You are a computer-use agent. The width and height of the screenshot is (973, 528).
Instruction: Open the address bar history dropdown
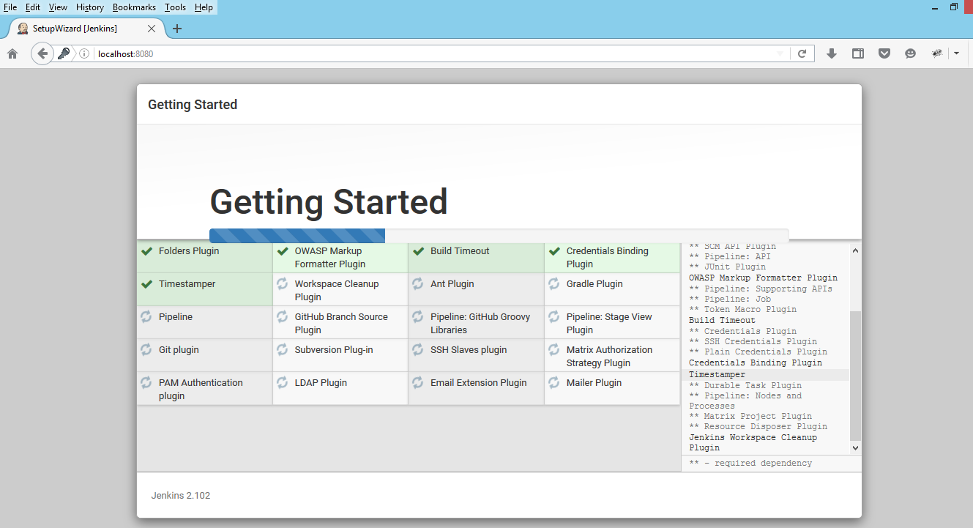pos(780,53)
